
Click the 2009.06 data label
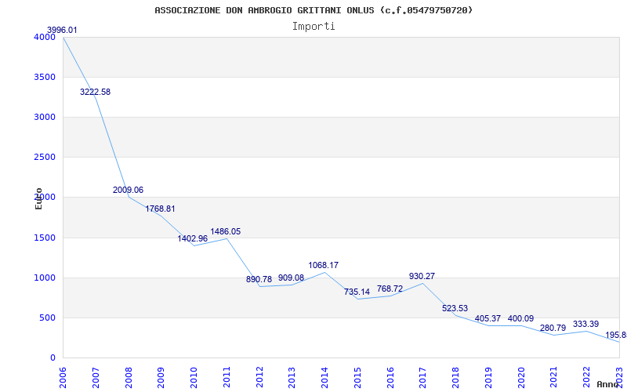coord(128,190)
